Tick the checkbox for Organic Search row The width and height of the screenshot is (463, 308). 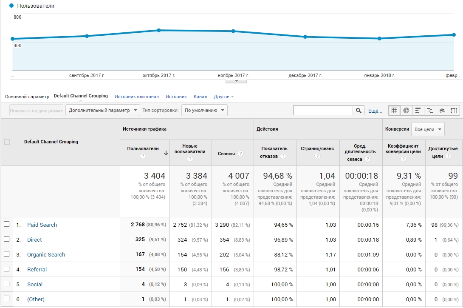[6, 254]
